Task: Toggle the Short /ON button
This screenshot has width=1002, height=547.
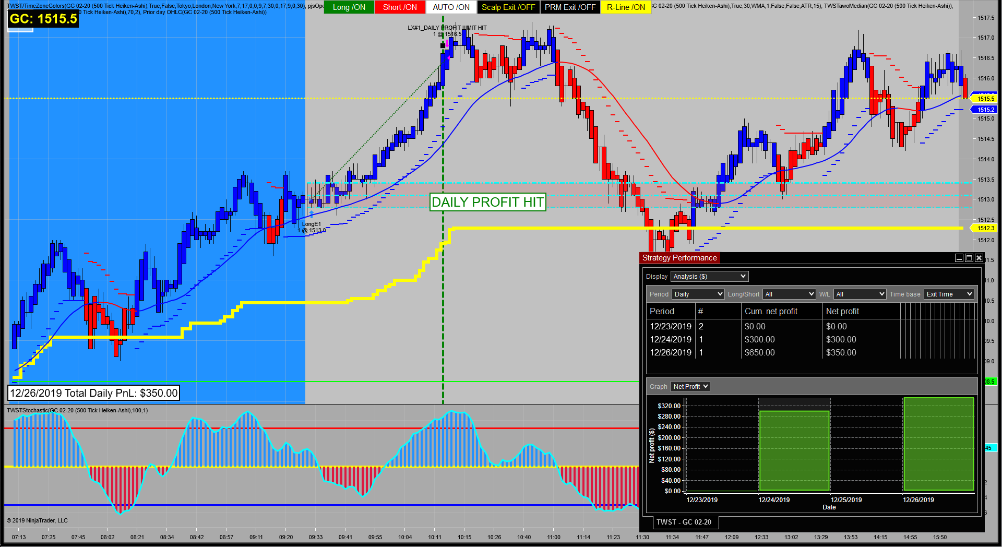Action: click(400, 7)
